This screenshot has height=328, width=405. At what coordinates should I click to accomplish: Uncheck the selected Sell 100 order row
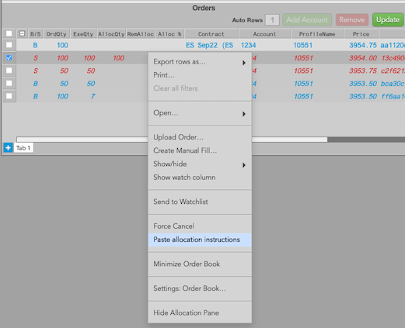coord(9,57)
